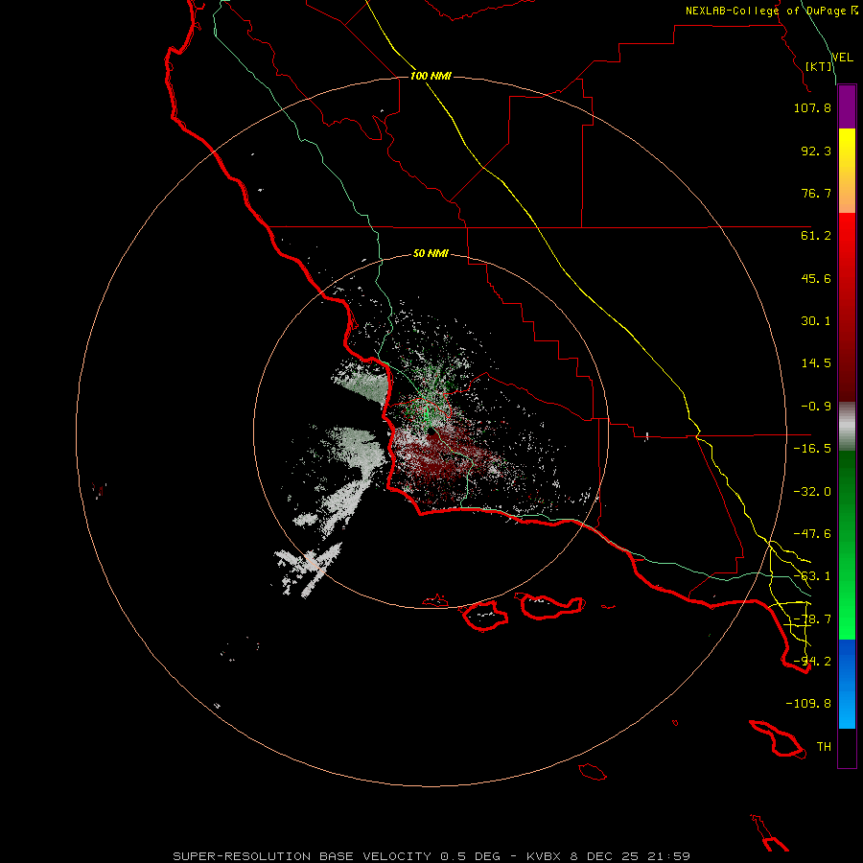The image size is (863, 863).
Task: Select the -47.6 legend value
Action: tap(812, 534)
